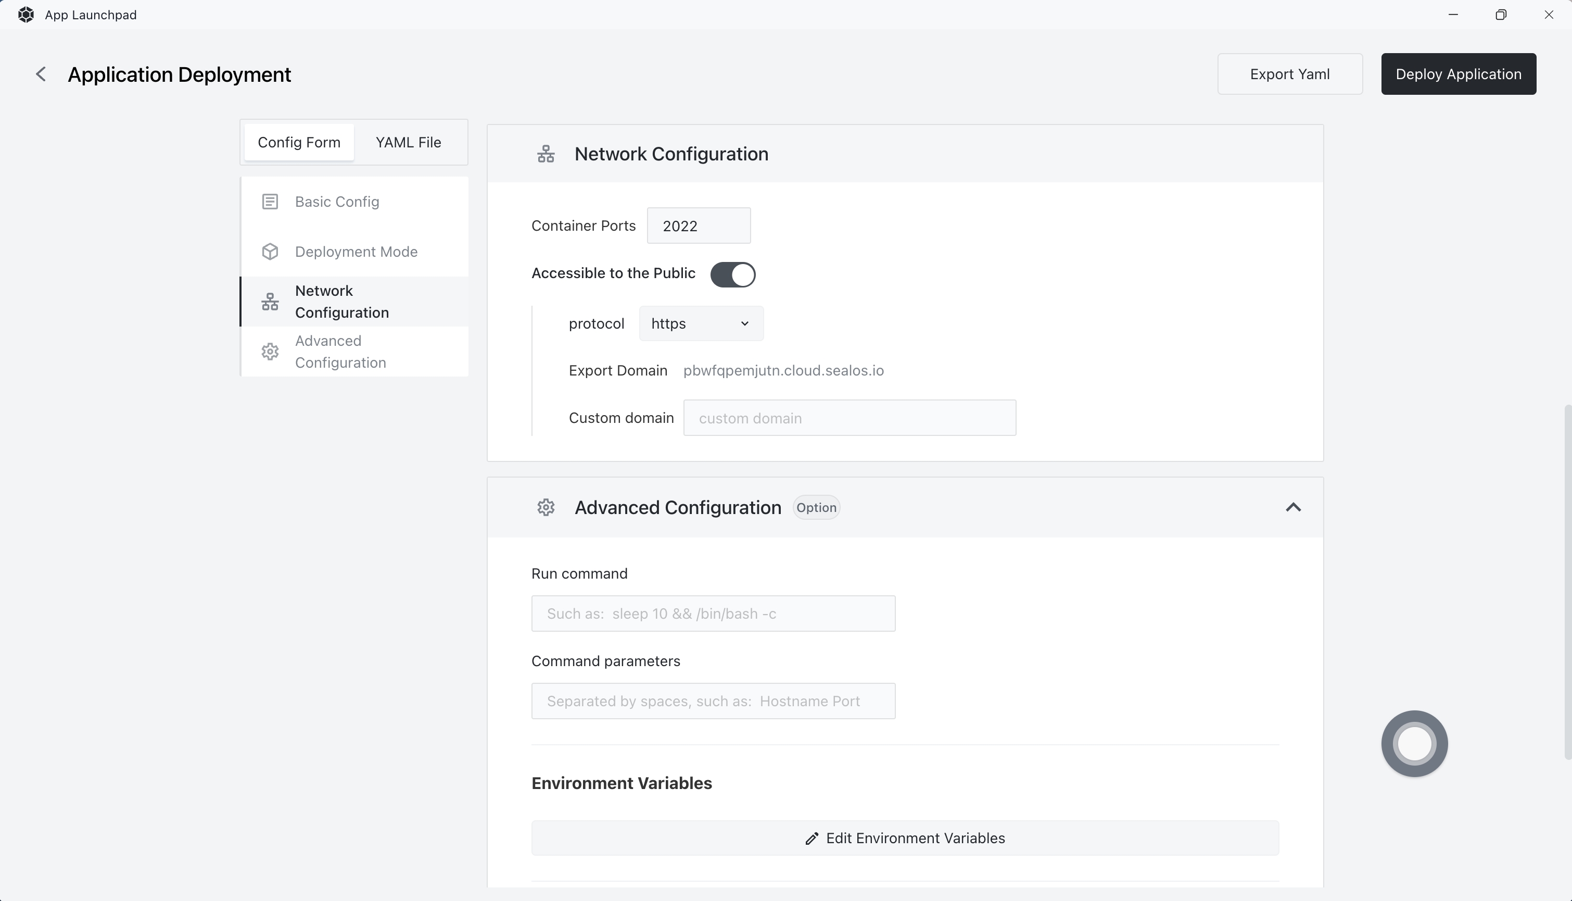
Task: Click the sidebar Advanced Configuration gear icon
Action: pyautogui.click(x=270, y=352)
